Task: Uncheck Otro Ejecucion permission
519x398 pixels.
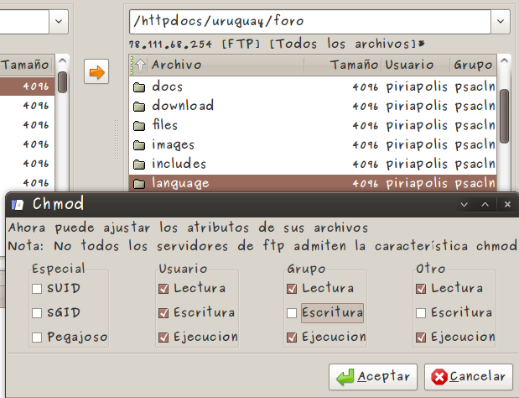Action: 421,338
